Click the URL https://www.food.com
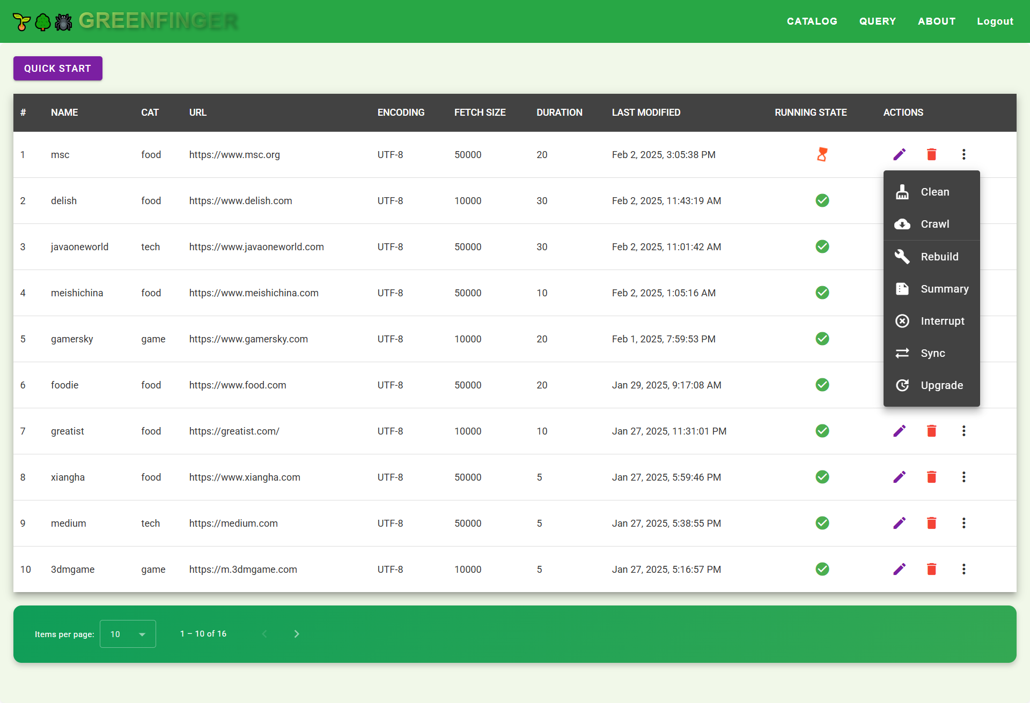Viewport: 1030px width, 703px height. tap(238, 385)
